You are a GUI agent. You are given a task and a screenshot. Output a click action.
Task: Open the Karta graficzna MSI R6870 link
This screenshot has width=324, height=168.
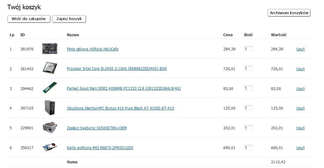click(100, 148)
